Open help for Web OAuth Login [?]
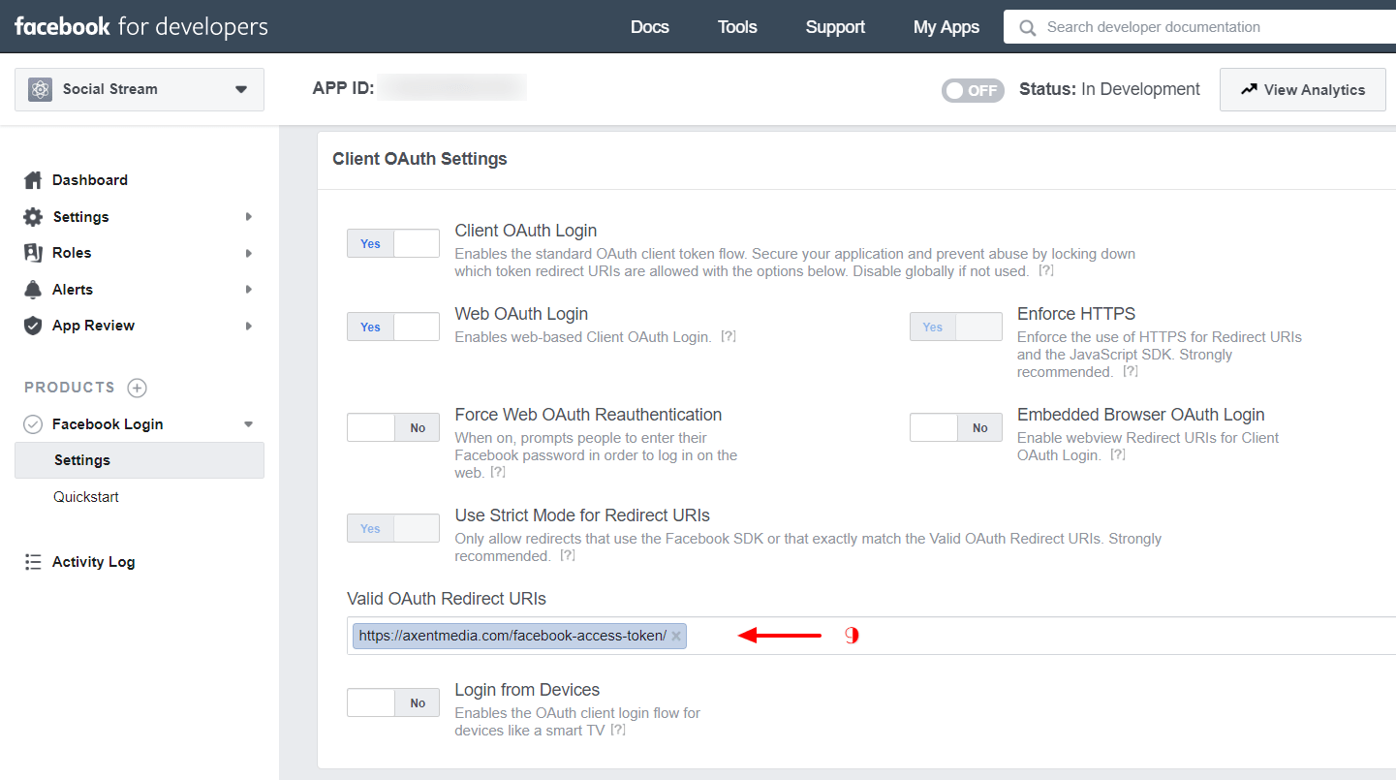1396x780 pixels. coord(729,337)
